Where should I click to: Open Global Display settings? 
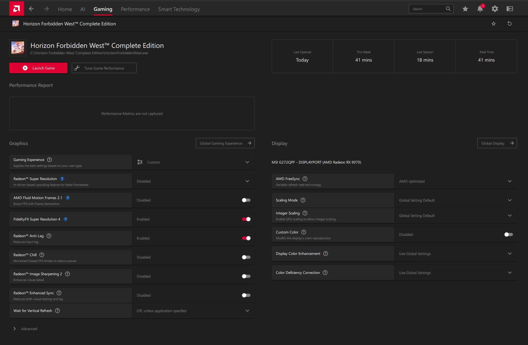[x=497, y=143]
